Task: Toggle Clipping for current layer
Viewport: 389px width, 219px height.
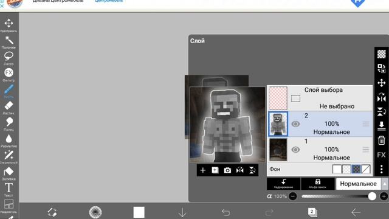Action: [284, 184]
